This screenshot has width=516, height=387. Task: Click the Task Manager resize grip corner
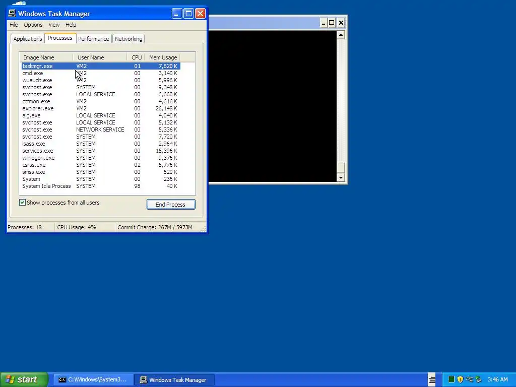[x=204, y=228]
